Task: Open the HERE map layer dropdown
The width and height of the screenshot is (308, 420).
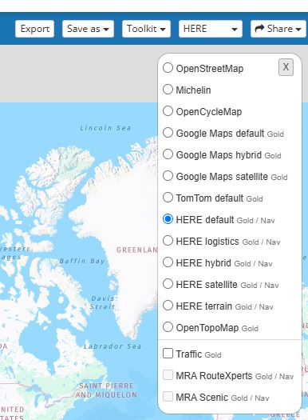Action: [211, 29]
